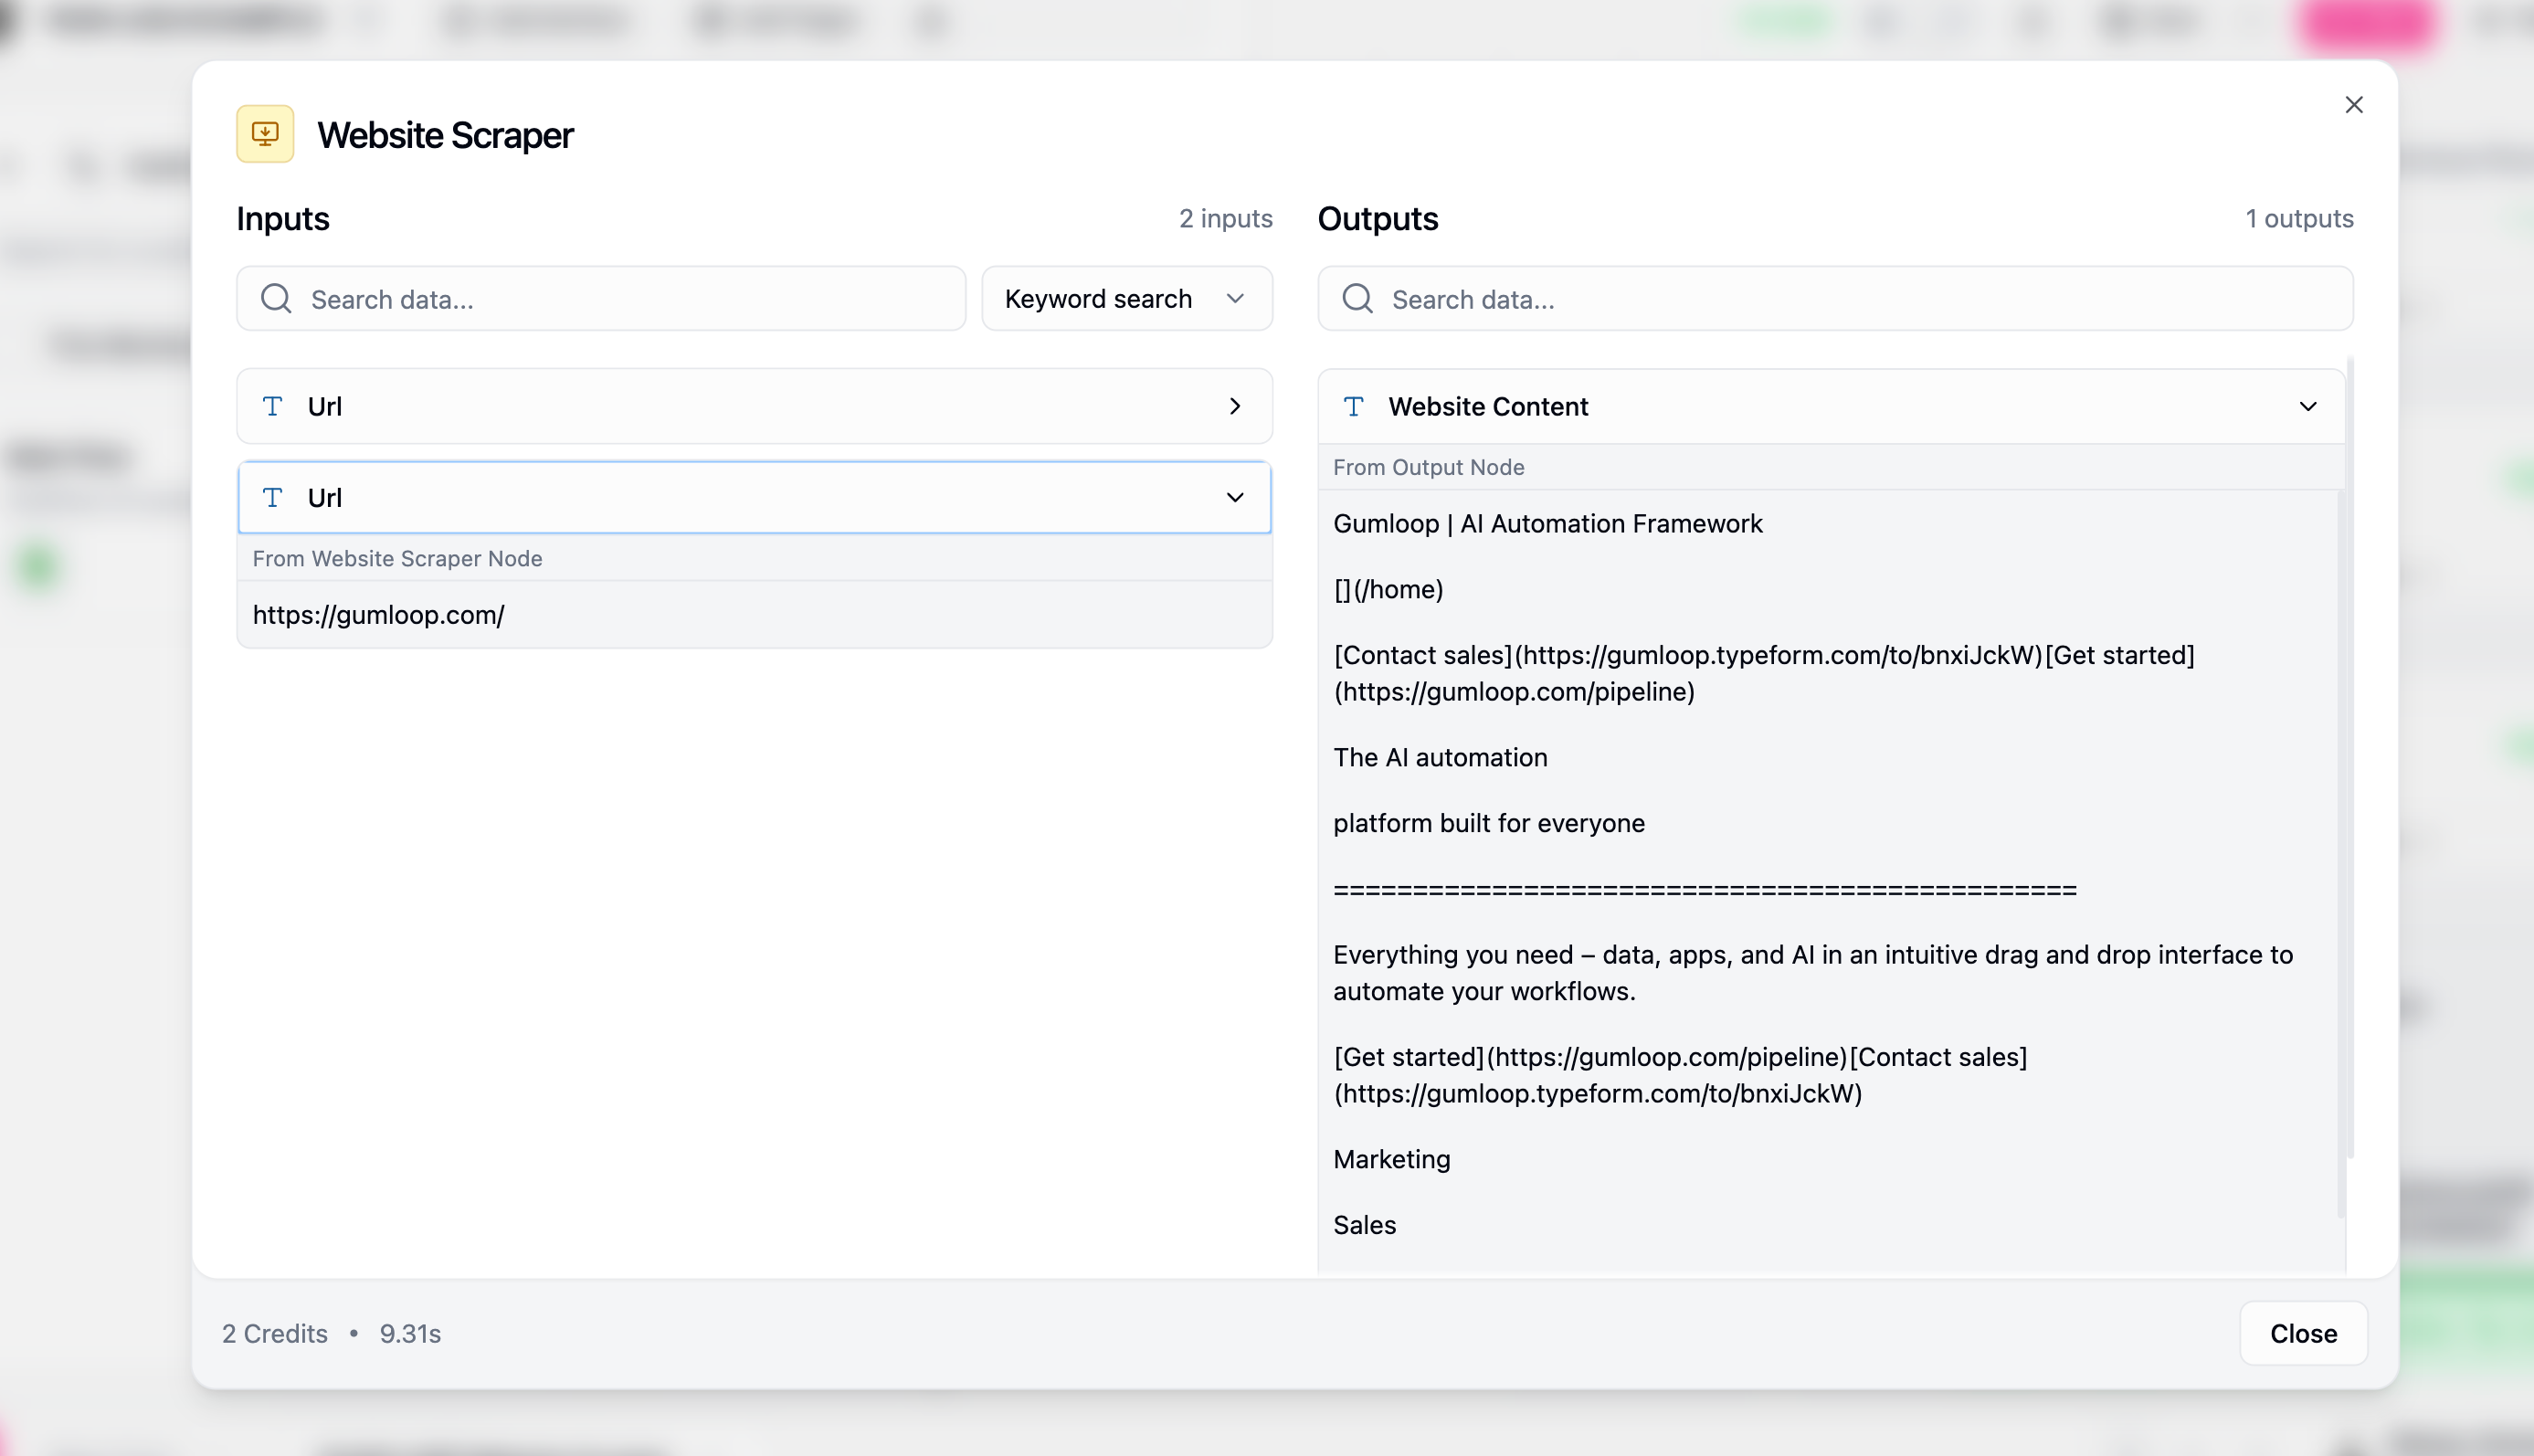Image resolution: width=2534 pixels, height=1456 pixels.
Task: Click into the Inputs Search data field
Action: pyautogui.click(x=600, y=298)
